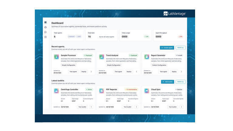The height and width of the screenshot is (131, 233).
Task: Click the Cloud Sync title
Action: [x=156, y=89]
